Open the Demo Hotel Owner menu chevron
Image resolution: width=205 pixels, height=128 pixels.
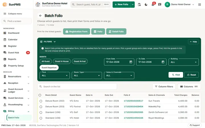point(193,5)
